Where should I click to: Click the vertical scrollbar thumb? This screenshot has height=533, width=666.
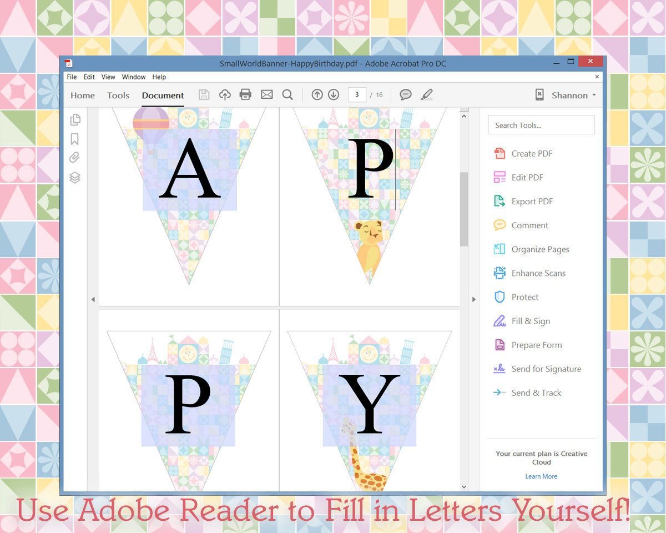pyautogui.click(x=464, y=209)
